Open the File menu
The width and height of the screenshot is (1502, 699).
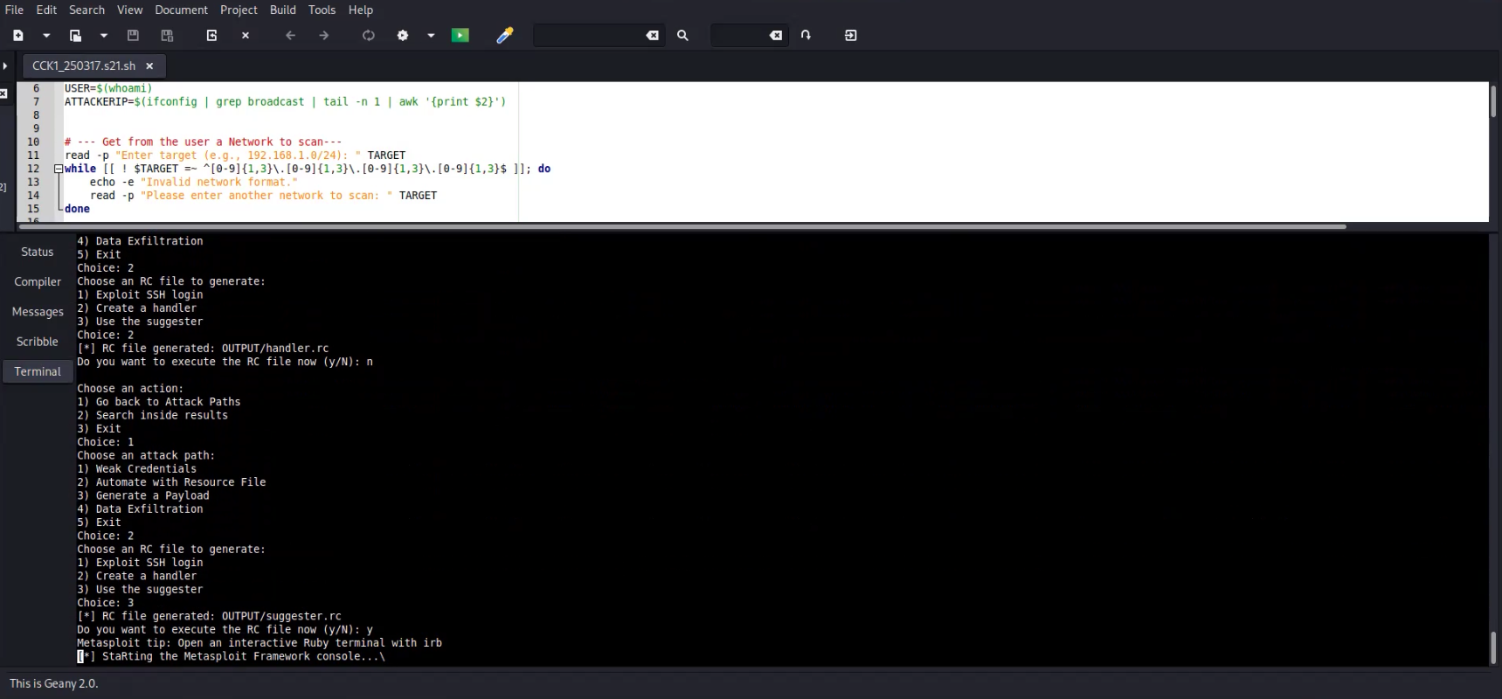14,10
